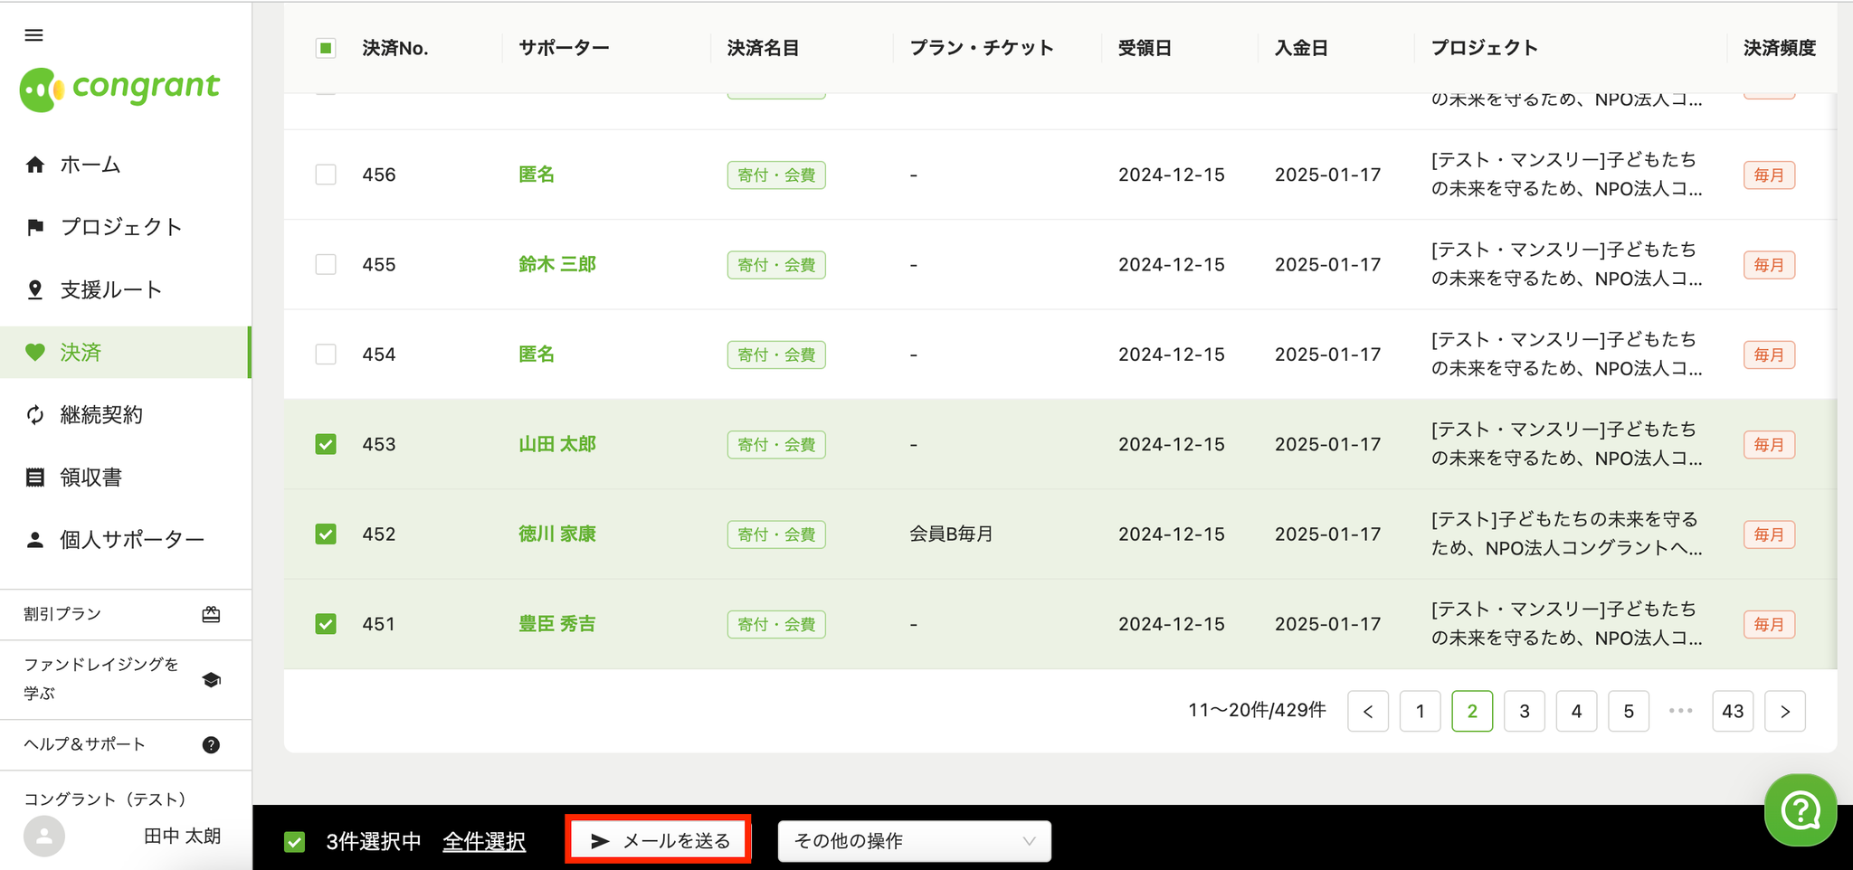Open 支援ルート in the sidebar
Image resolution: width=1853 pixels, height=870 pixels.
point(126,289)
